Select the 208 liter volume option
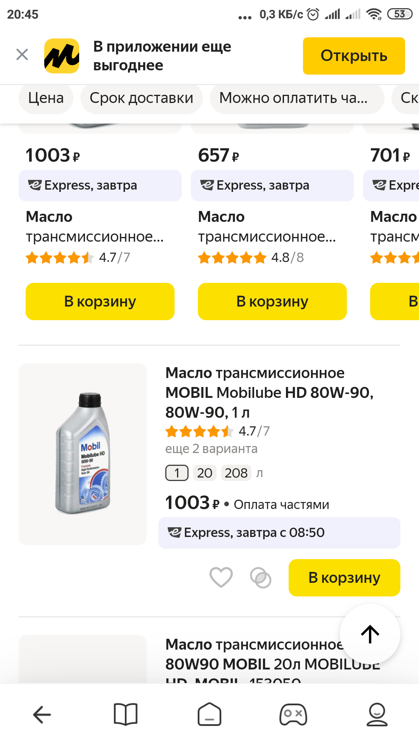 (x=236, y=473)
